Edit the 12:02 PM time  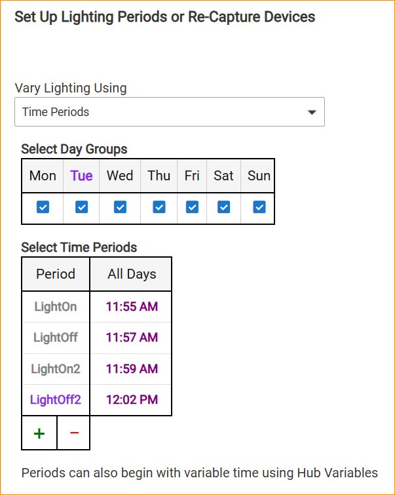pyautogui.click(x=132, y=399)
